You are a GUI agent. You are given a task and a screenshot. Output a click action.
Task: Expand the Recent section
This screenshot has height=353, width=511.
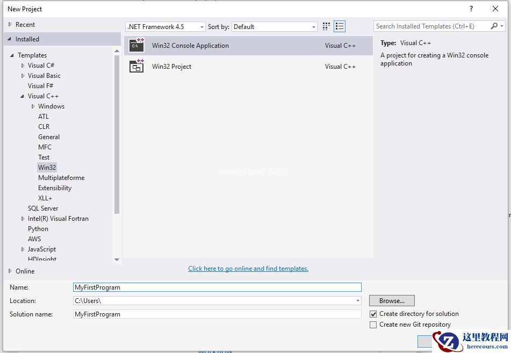click(x=10, y=24)
